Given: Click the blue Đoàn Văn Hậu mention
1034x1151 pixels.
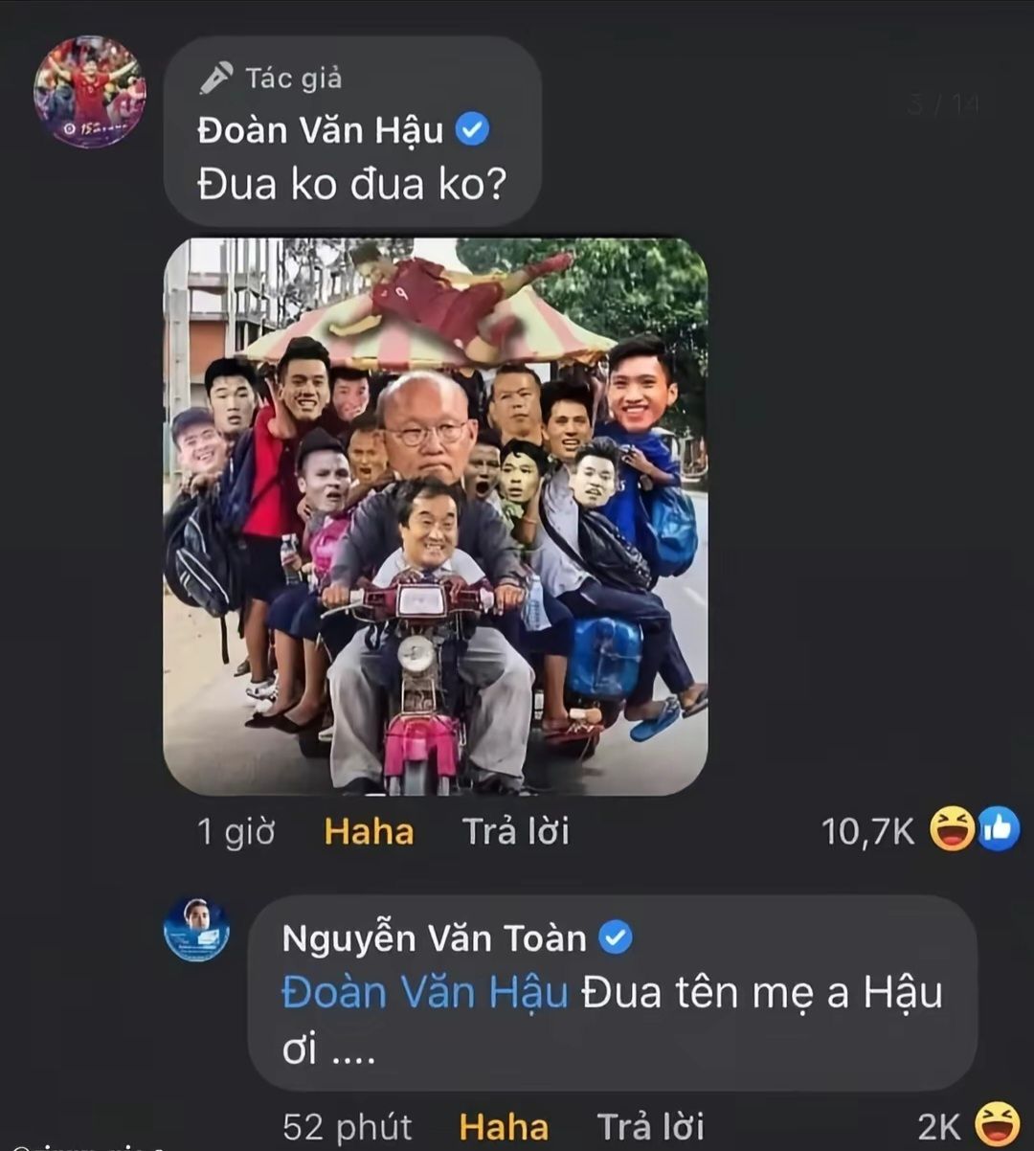Looking at the screenshot, I should (x=425, y=993).
